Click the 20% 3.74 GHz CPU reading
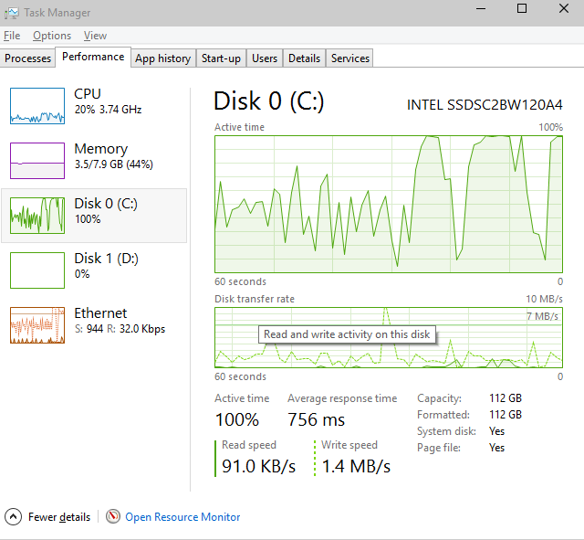The height and width of the screenshot is (540, 584). click(108, 110)
